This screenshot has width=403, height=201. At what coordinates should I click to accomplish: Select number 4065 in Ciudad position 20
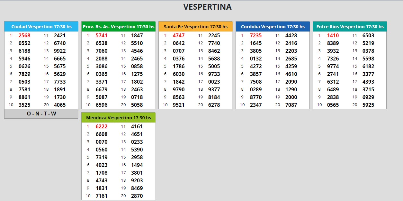pos(60,105)
